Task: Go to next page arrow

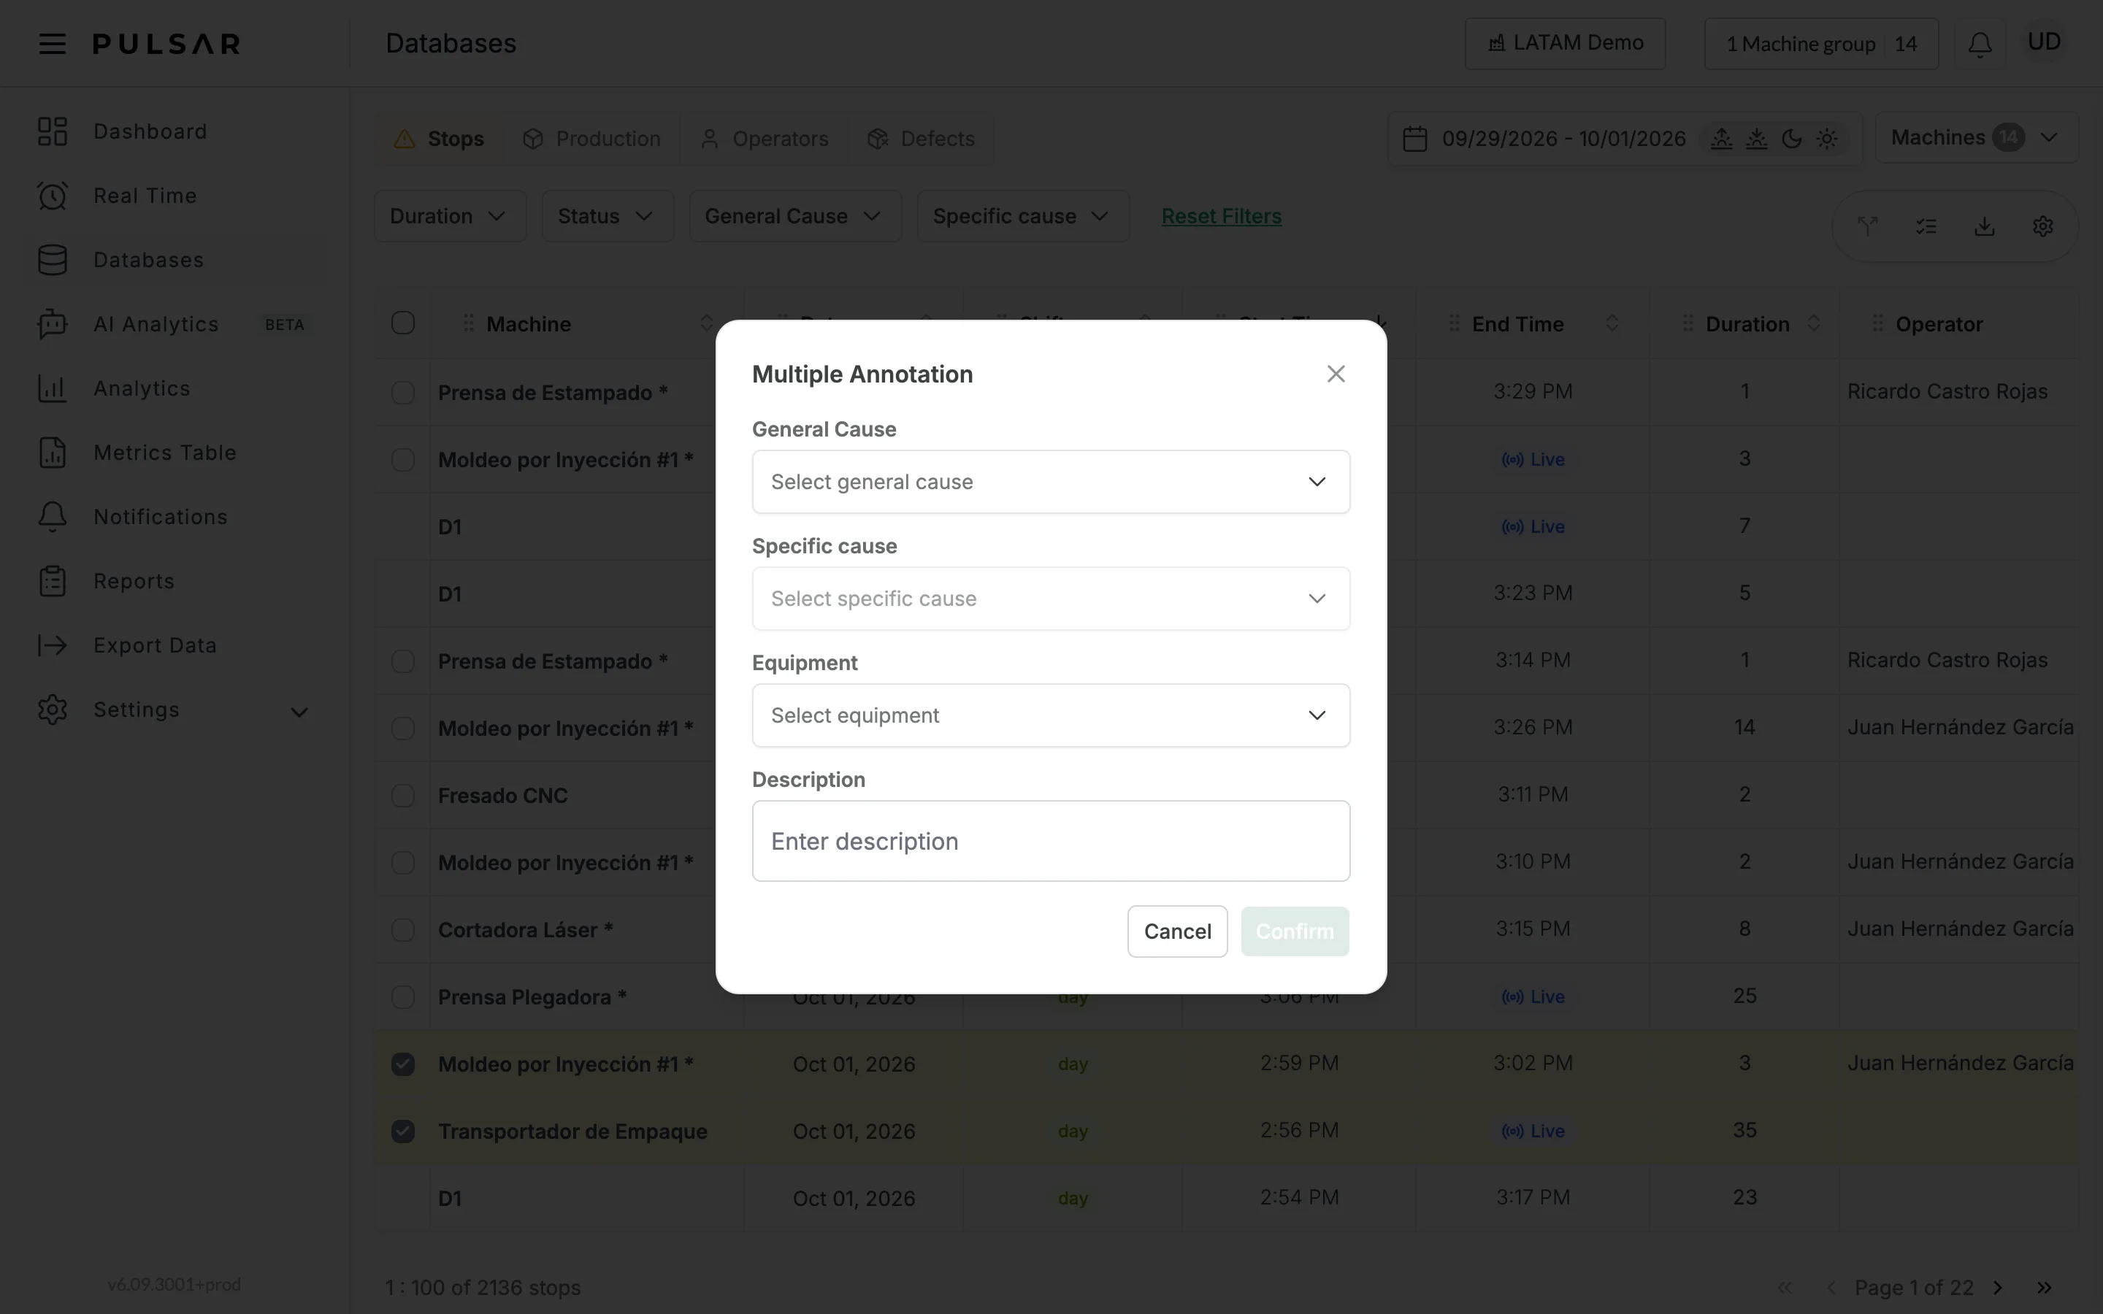Action: pos(1997,1287)
